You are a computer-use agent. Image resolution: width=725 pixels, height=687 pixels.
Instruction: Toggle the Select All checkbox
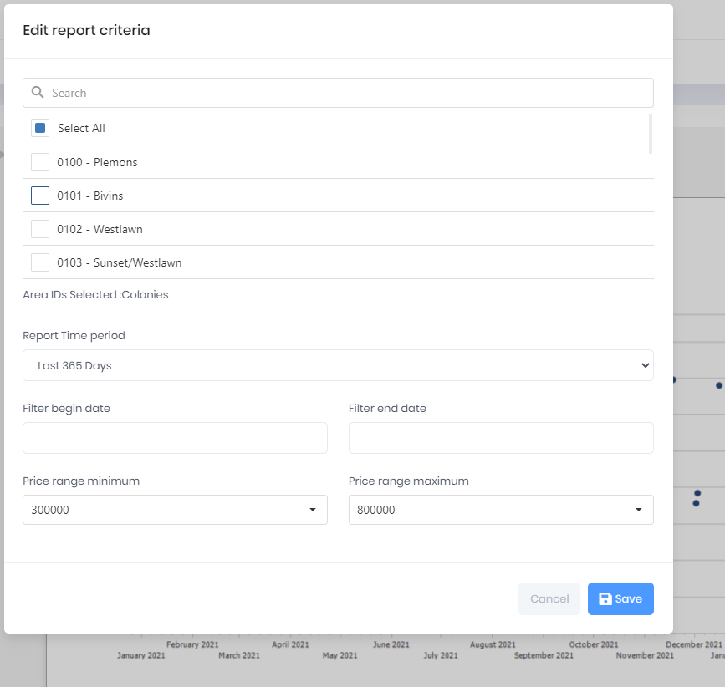tap(40, 128)
